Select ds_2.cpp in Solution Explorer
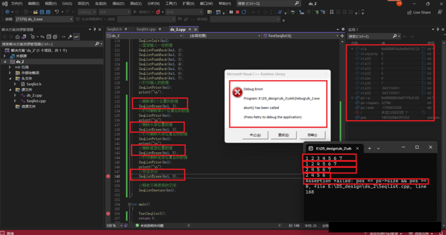Image resolution: width=446 pixels, height=235 pixels. click(x=34, y=95)
